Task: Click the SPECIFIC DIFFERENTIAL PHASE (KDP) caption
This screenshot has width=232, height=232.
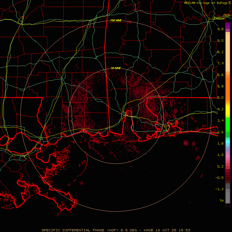Action: coord(80,230)
